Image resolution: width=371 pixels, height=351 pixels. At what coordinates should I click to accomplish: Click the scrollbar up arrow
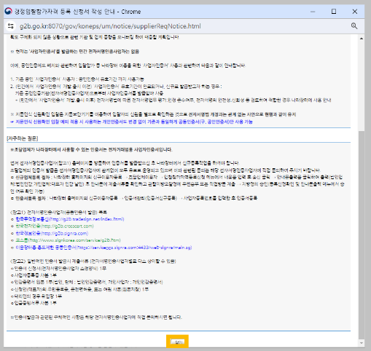[362, 39]
